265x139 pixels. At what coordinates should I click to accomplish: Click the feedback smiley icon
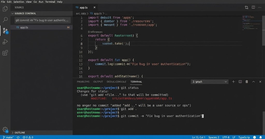tap(255, 137)
